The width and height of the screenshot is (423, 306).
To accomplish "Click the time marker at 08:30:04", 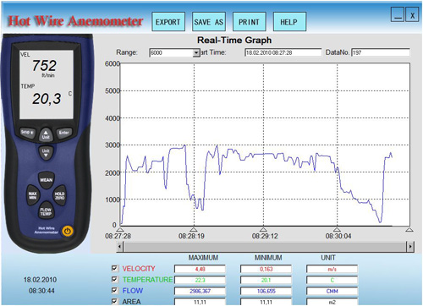I will [337, 230].
